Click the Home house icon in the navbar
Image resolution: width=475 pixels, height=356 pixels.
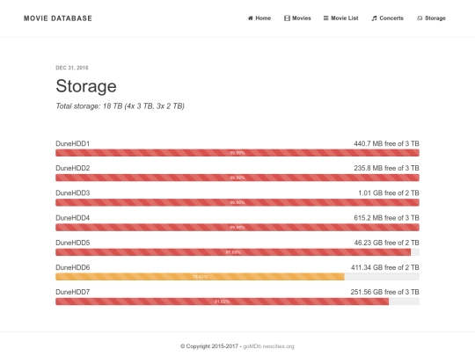point(250,18)
